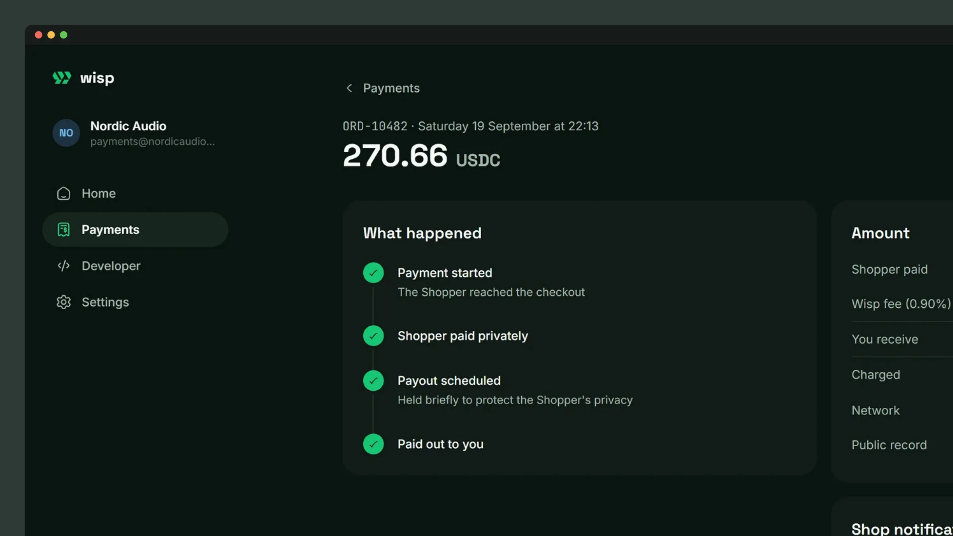Click the USDC currency label

tap(478, 160)
